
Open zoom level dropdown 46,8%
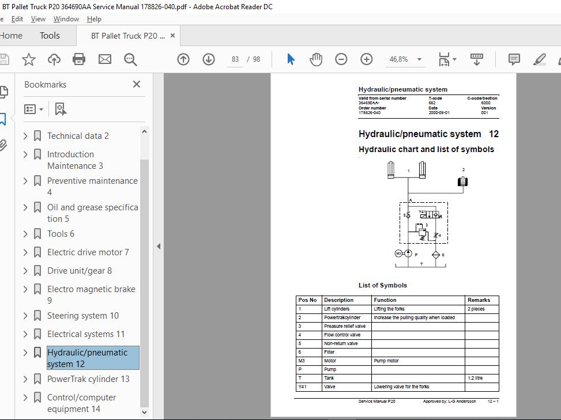click(x=419, y=59)
